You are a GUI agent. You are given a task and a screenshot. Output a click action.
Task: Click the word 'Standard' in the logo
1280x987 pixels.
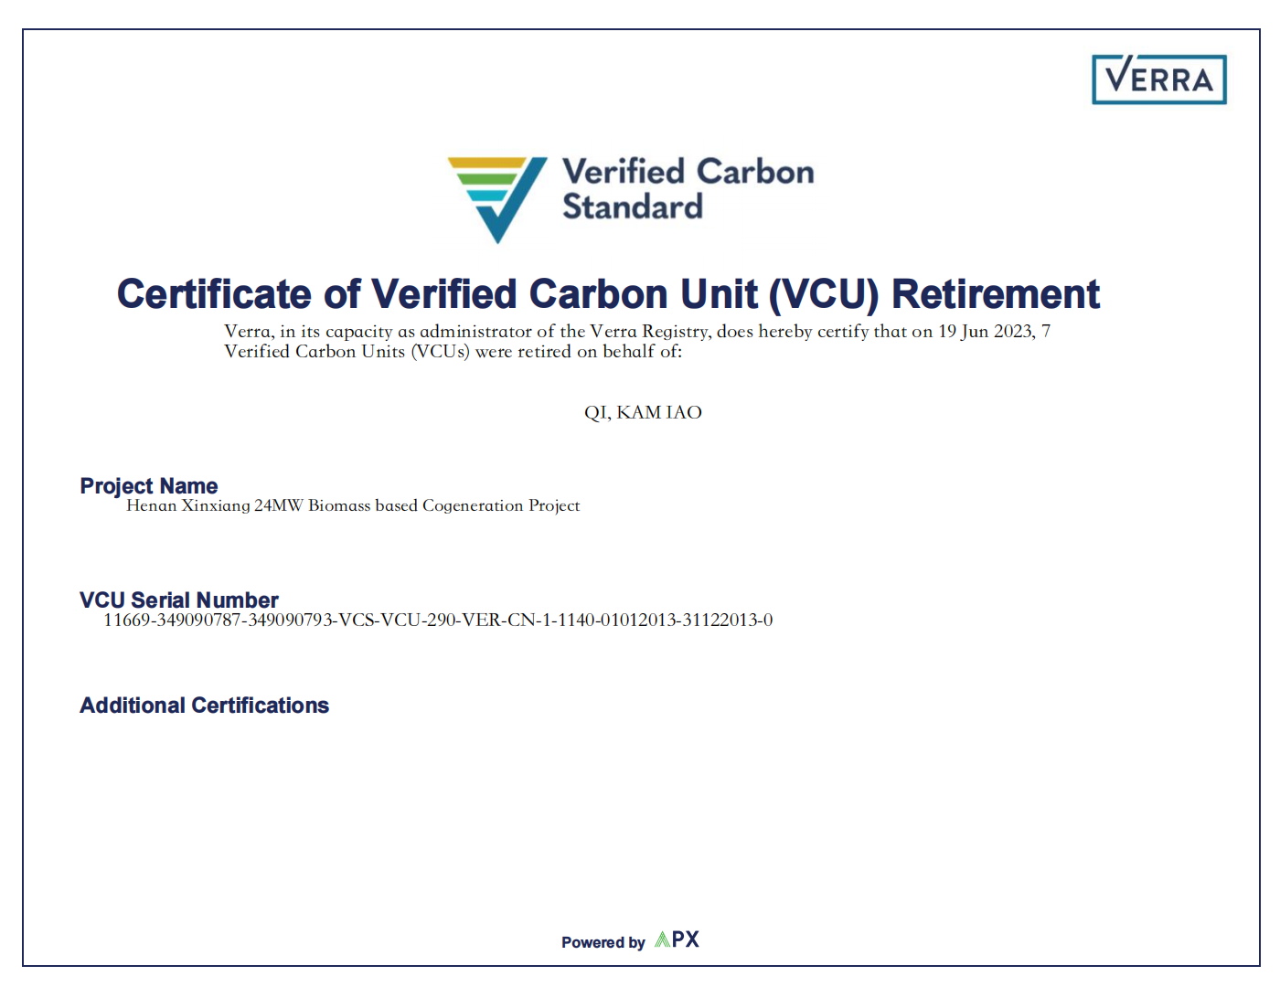coord(633,207)
